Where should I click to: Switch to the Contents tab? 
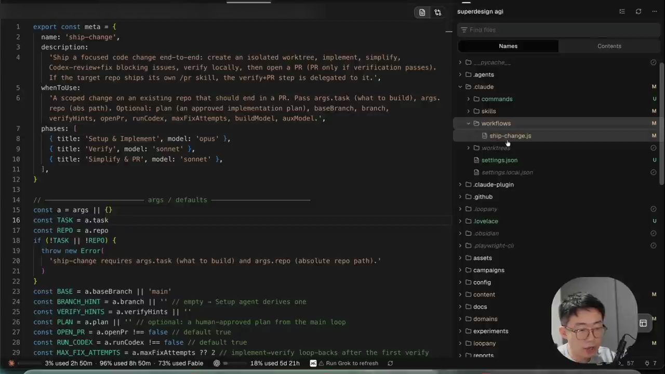pyautogui.click(x=609, y=46)
